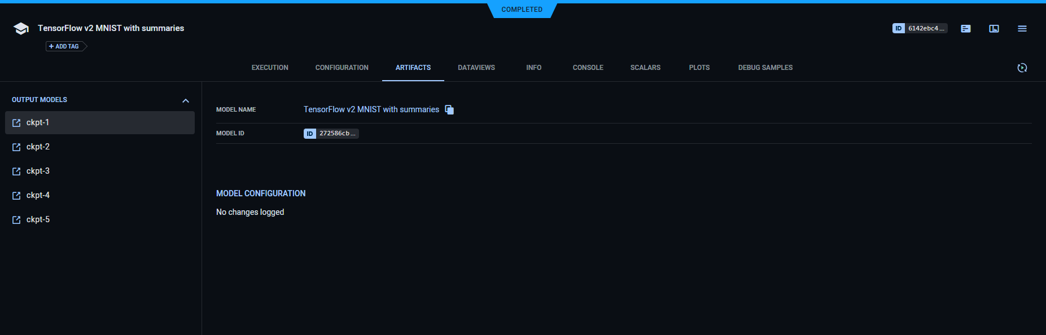The height and width of the screenshot is (335, 1046).
Task: Copy the model name with clipboard icon
Action: 449,110
